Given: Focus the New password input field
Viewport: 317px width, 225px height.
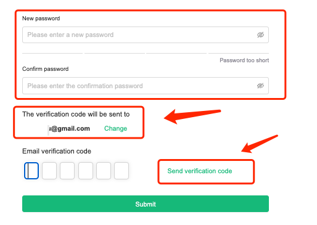Looking at the screenshot, I should click(x=146, y=35).
